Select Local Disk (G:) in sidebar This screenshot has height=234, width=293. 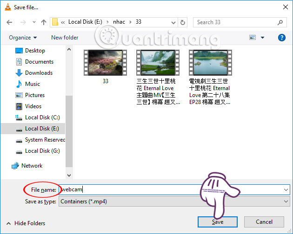click(x=42, y=151)
